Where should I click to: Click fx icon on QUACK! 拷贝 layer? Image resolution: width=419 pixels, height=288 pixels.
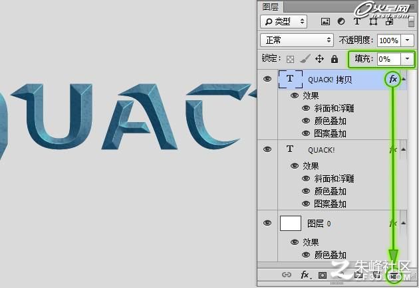[x=393, y=79]
